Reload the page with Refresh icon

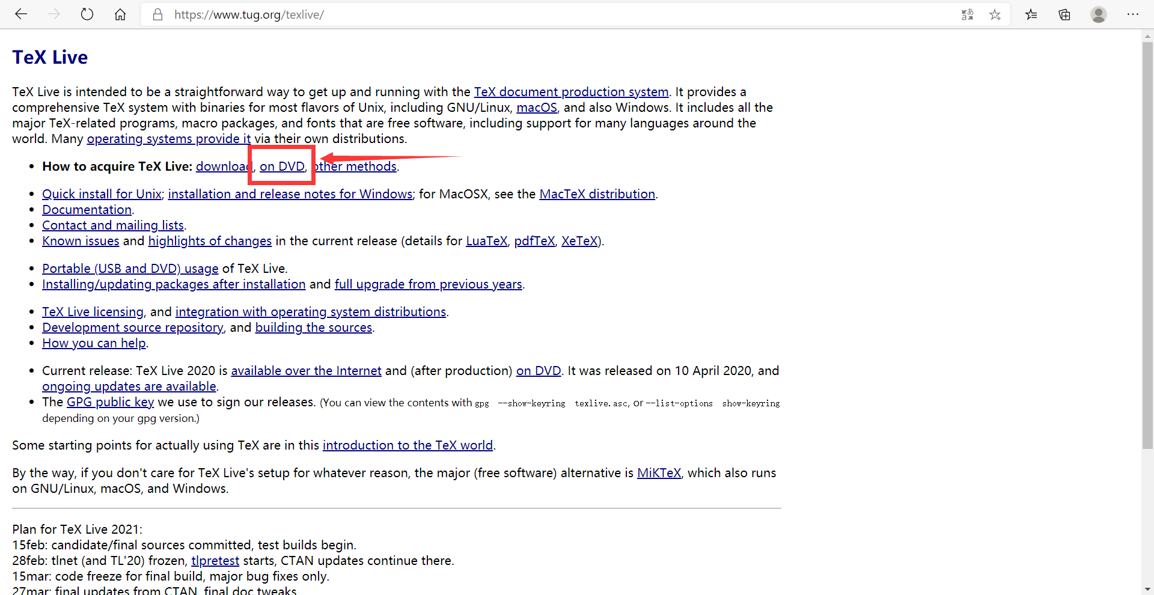[x=87, y=14]
